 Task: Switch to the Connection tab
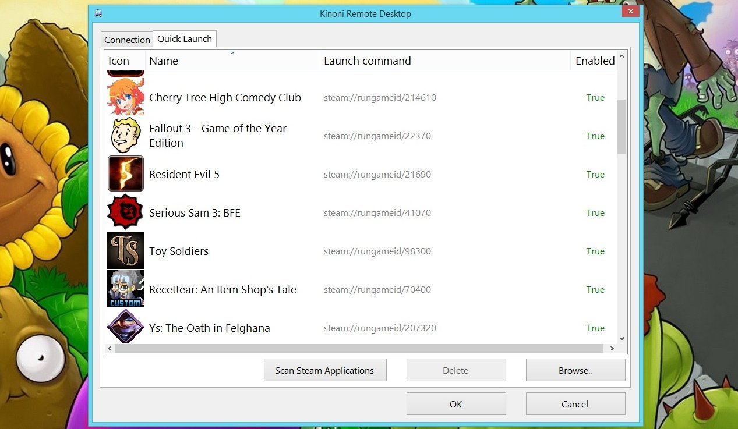[x=127, y=40]
